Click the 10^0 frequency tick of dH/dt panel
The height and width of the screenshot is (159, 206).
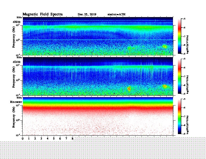click(x=18, y=40)
